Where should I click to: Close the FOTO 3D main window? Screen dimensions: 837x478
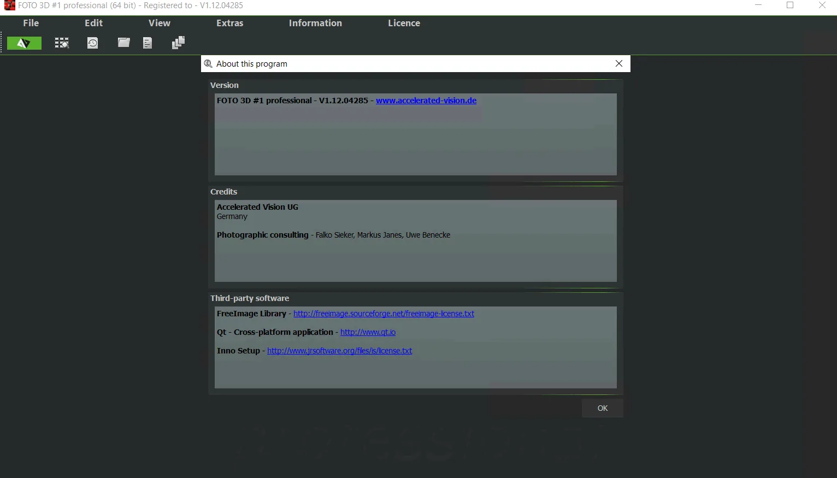click(x=822, y=5)
